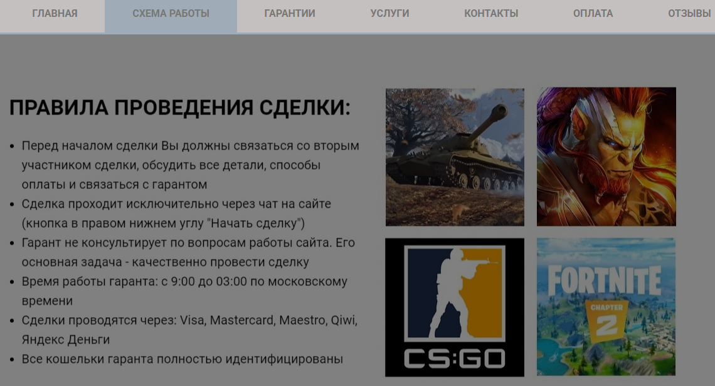Screen dimensions: 715x386
Task: Switch to the ГЛАВНАЯ tab
Action: pos(55,13)
